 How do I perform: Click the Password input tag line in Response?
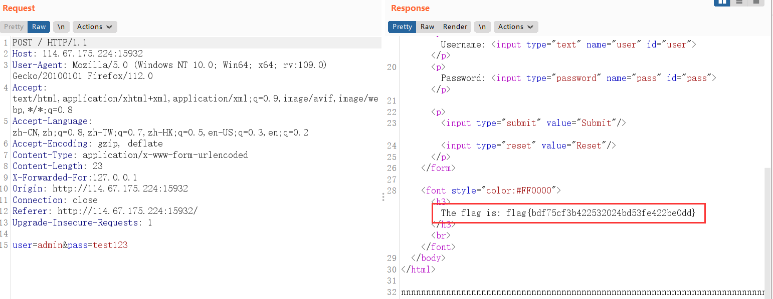579,78
